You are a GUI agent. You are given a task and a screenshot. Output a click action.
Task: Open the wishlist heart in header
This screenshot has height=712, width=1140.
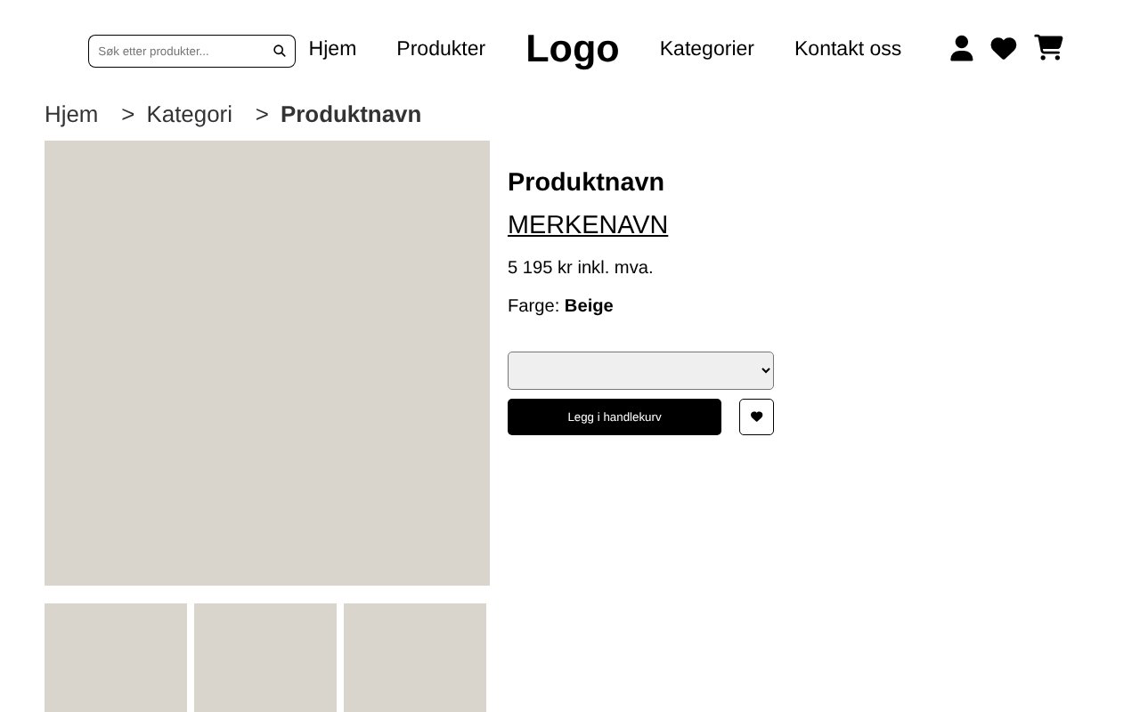tap(1004, 49)
